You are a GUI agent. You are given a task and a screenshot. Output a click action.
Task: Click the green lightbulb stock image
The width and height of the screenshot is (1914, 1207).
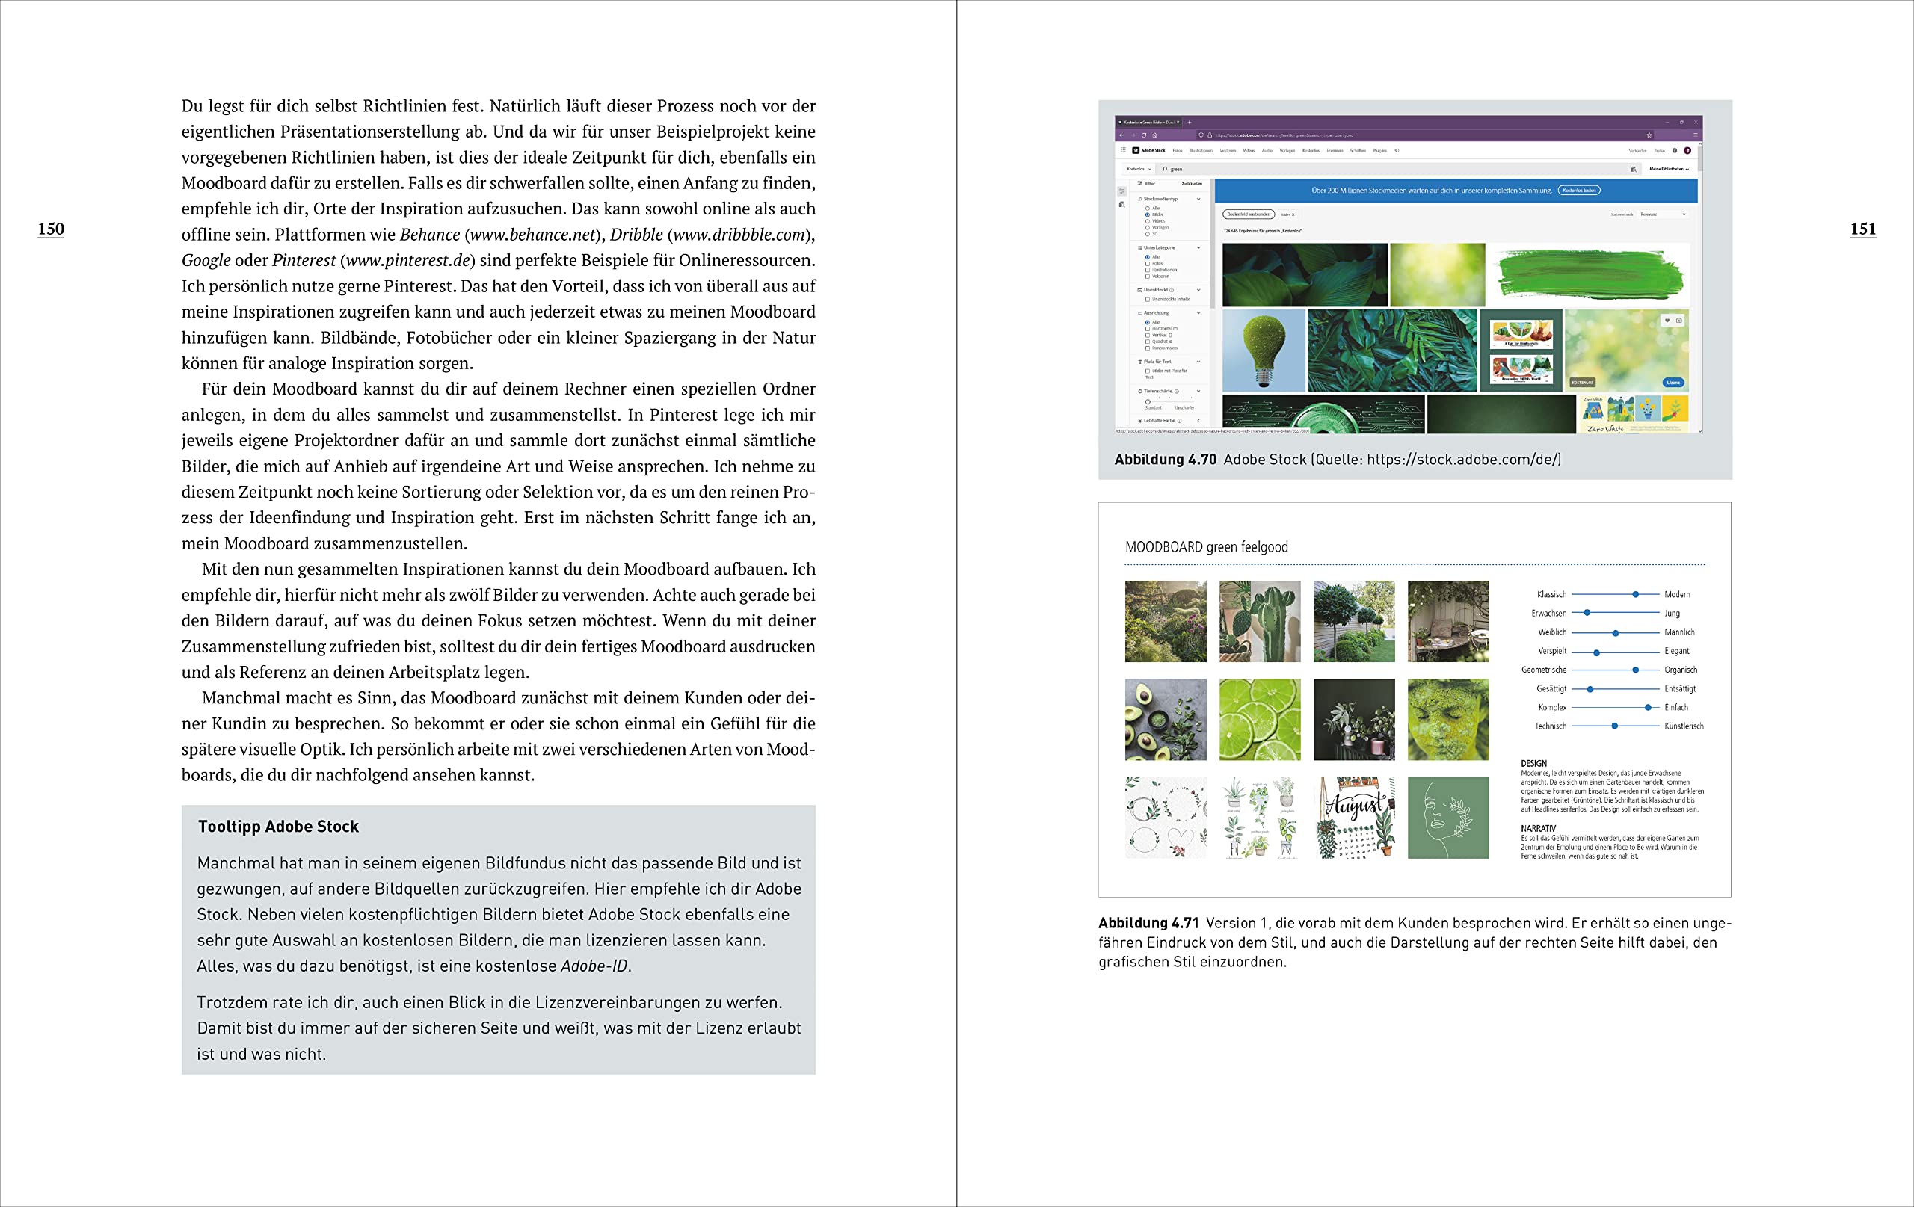coord(1263,351)
